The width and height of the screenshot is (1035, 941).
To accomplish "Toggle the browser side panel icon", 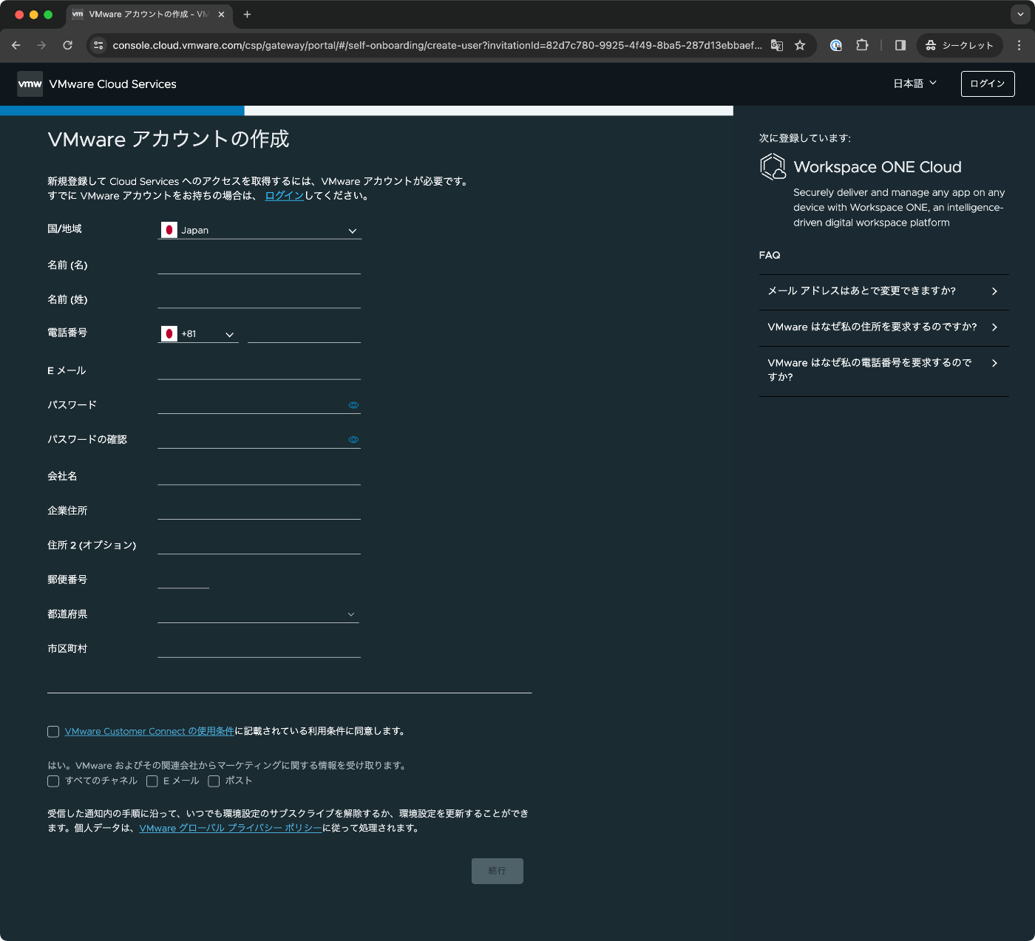I will (x=900, y=45).
